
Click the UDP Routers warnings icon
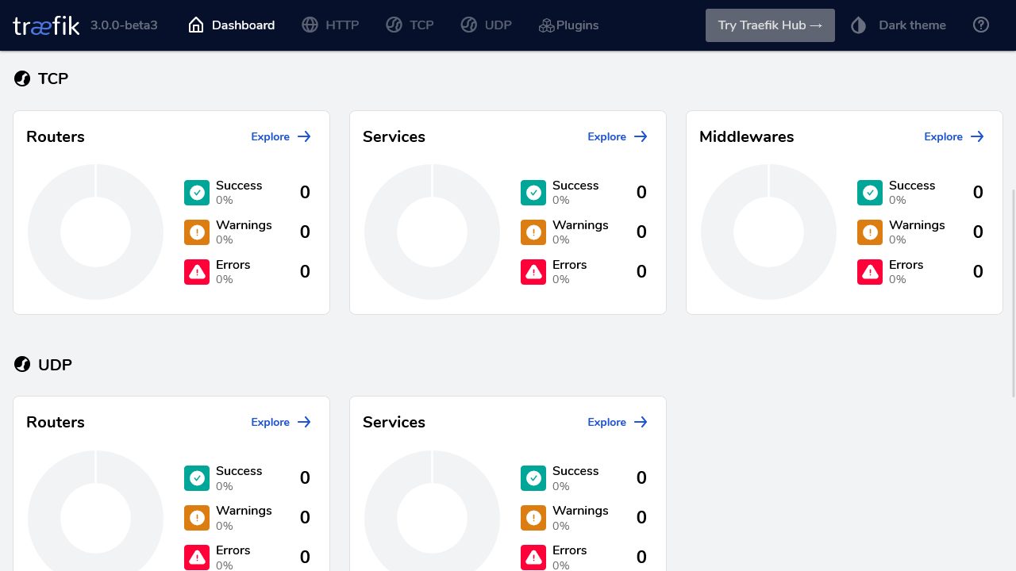[x=197, y=518]
